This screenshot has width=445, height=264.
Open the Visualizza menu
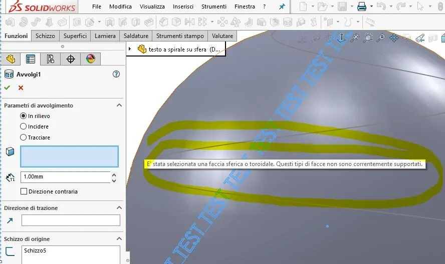152,6
